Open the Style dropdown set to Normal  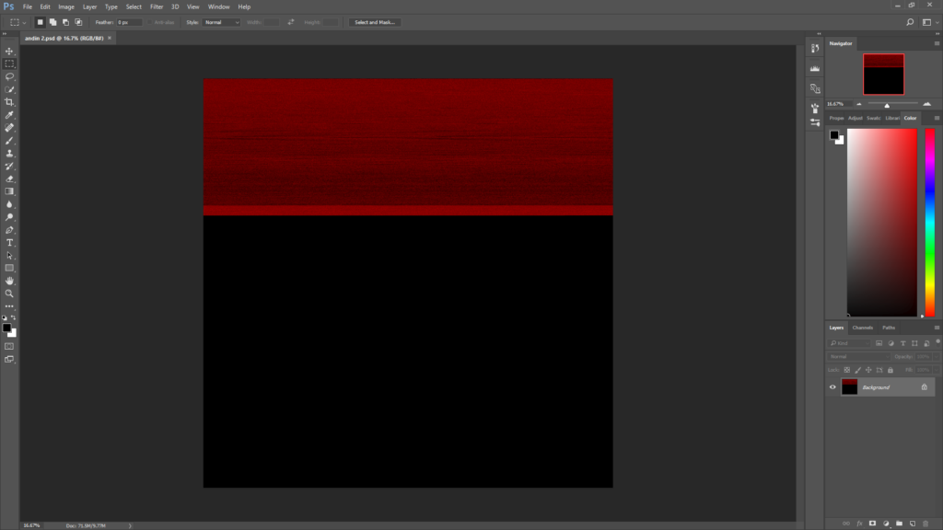[221, 22]
